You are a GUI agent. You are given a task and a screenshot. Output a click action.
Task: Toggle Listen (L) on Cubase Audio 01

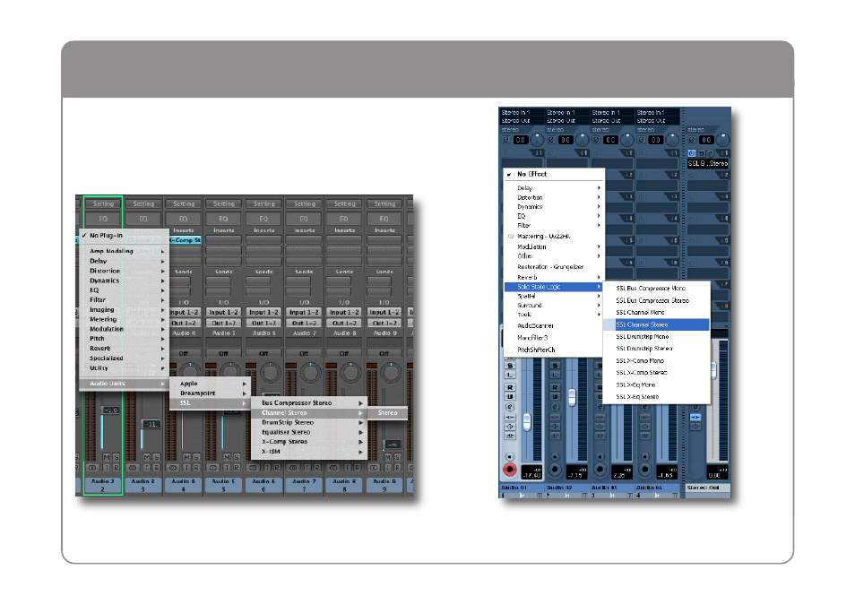click(510, 376)
